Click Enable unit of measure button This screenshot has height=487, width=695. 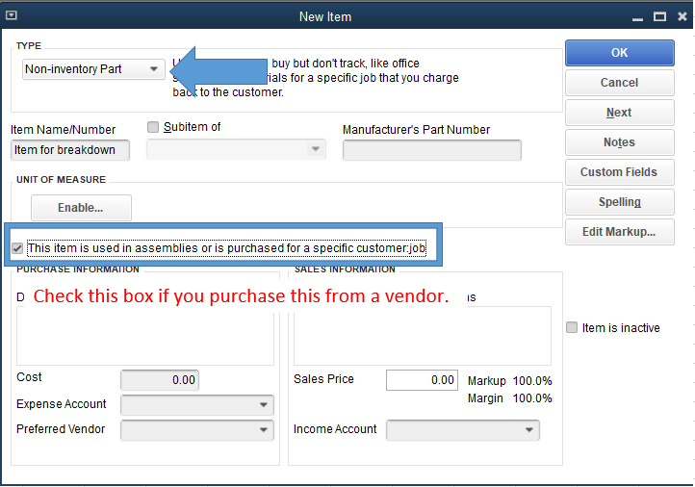(81, 207)
